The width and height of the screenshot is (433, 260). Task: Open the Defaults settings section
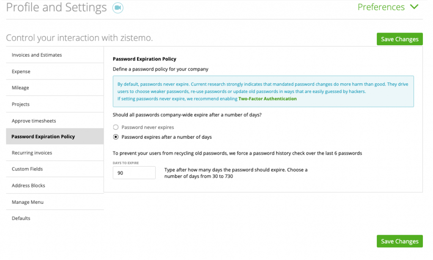(20, 218)
